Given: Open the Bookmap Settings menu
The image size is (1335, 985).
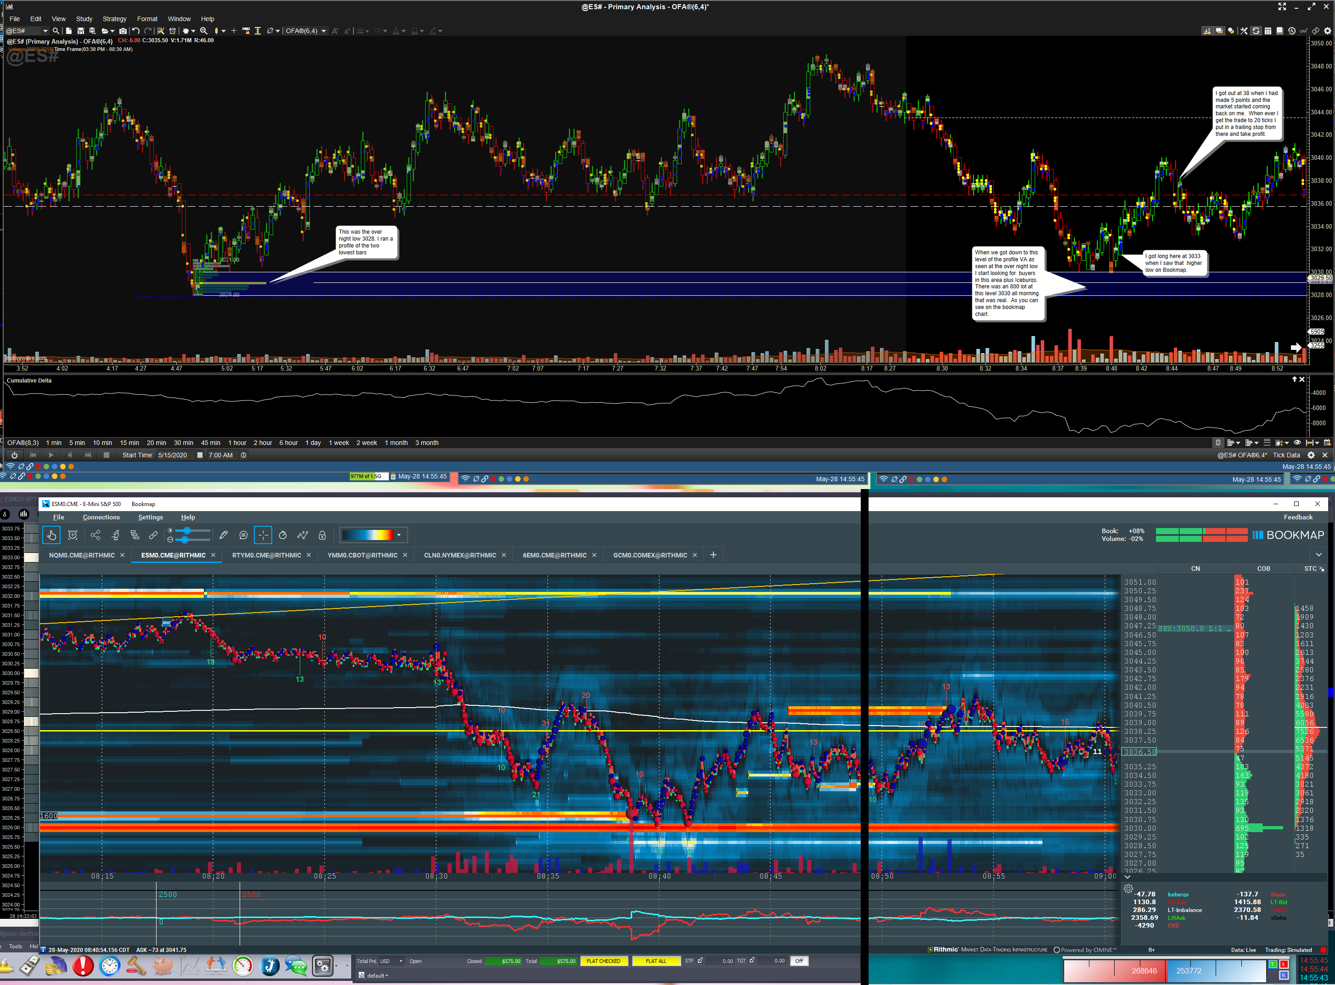Looking at the screenshot, I should click(150, 518).
